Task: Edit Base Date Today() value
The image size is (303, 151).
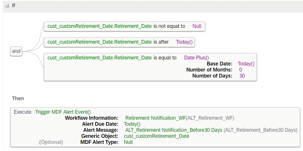Action: [x=246, y=64]
